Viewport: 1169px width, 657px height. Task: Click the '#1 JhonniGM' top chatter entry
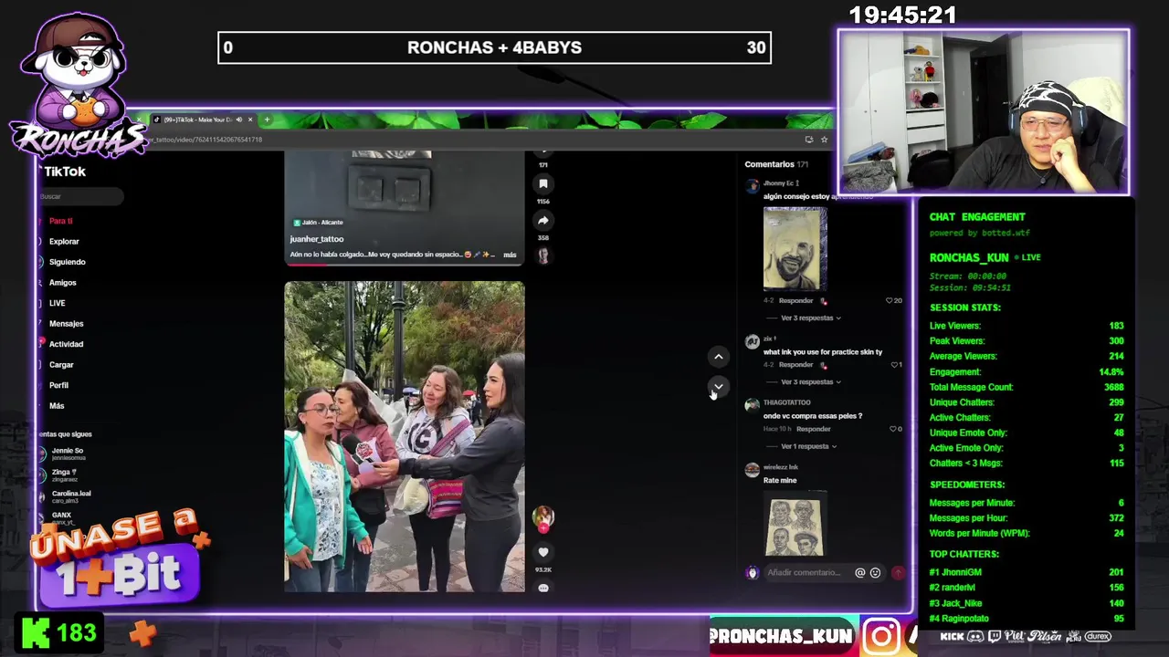pos(1027,572)
